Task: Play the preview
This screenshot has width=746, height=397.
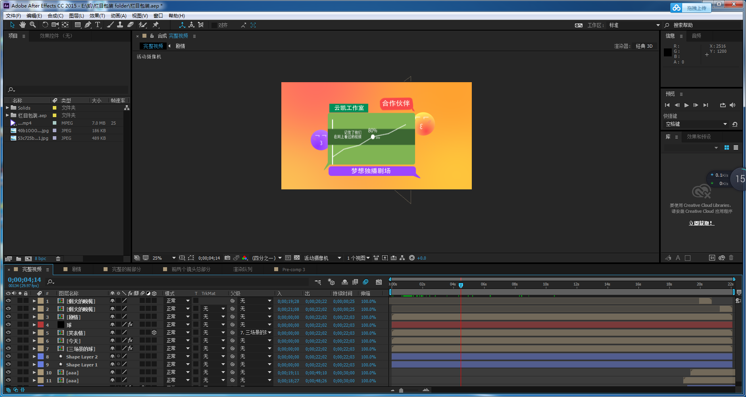Action: tap(686, 105)
